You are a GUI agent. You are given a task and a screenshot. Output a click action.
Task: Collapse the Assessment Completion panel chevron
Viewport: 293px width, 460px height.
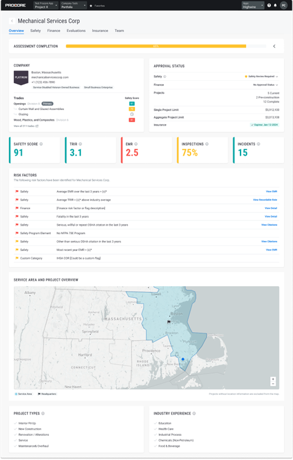click(274, 46)
